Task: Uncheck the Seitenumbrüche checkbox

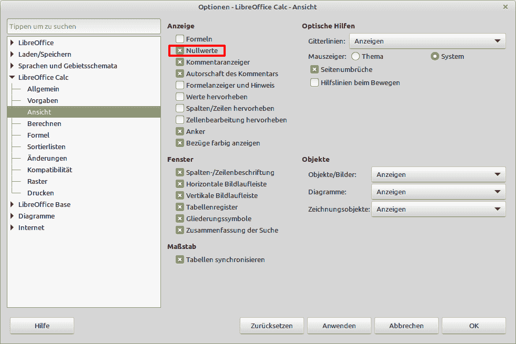Action: coord(315,69)
